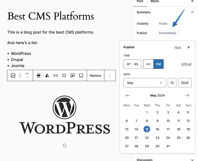Switch to the Block tab
Image resolution: width=198 pixels, height=161 pixels.
[155, 1]
